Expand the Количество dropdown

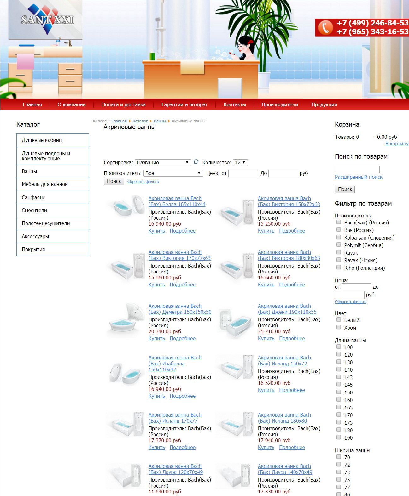coord(240,162)
